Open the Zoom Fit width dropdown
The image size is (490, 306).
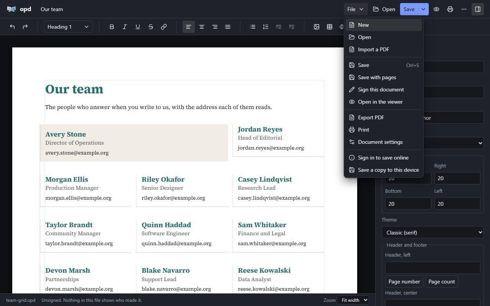point(353,300)
